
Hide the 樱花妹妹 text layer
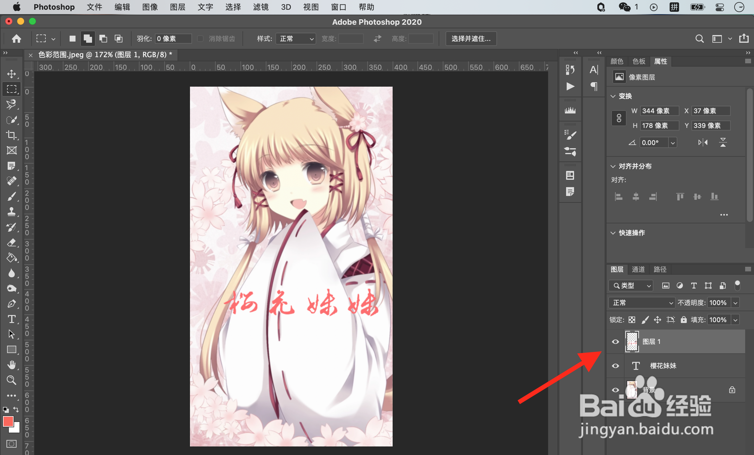[x=615, y=366]
